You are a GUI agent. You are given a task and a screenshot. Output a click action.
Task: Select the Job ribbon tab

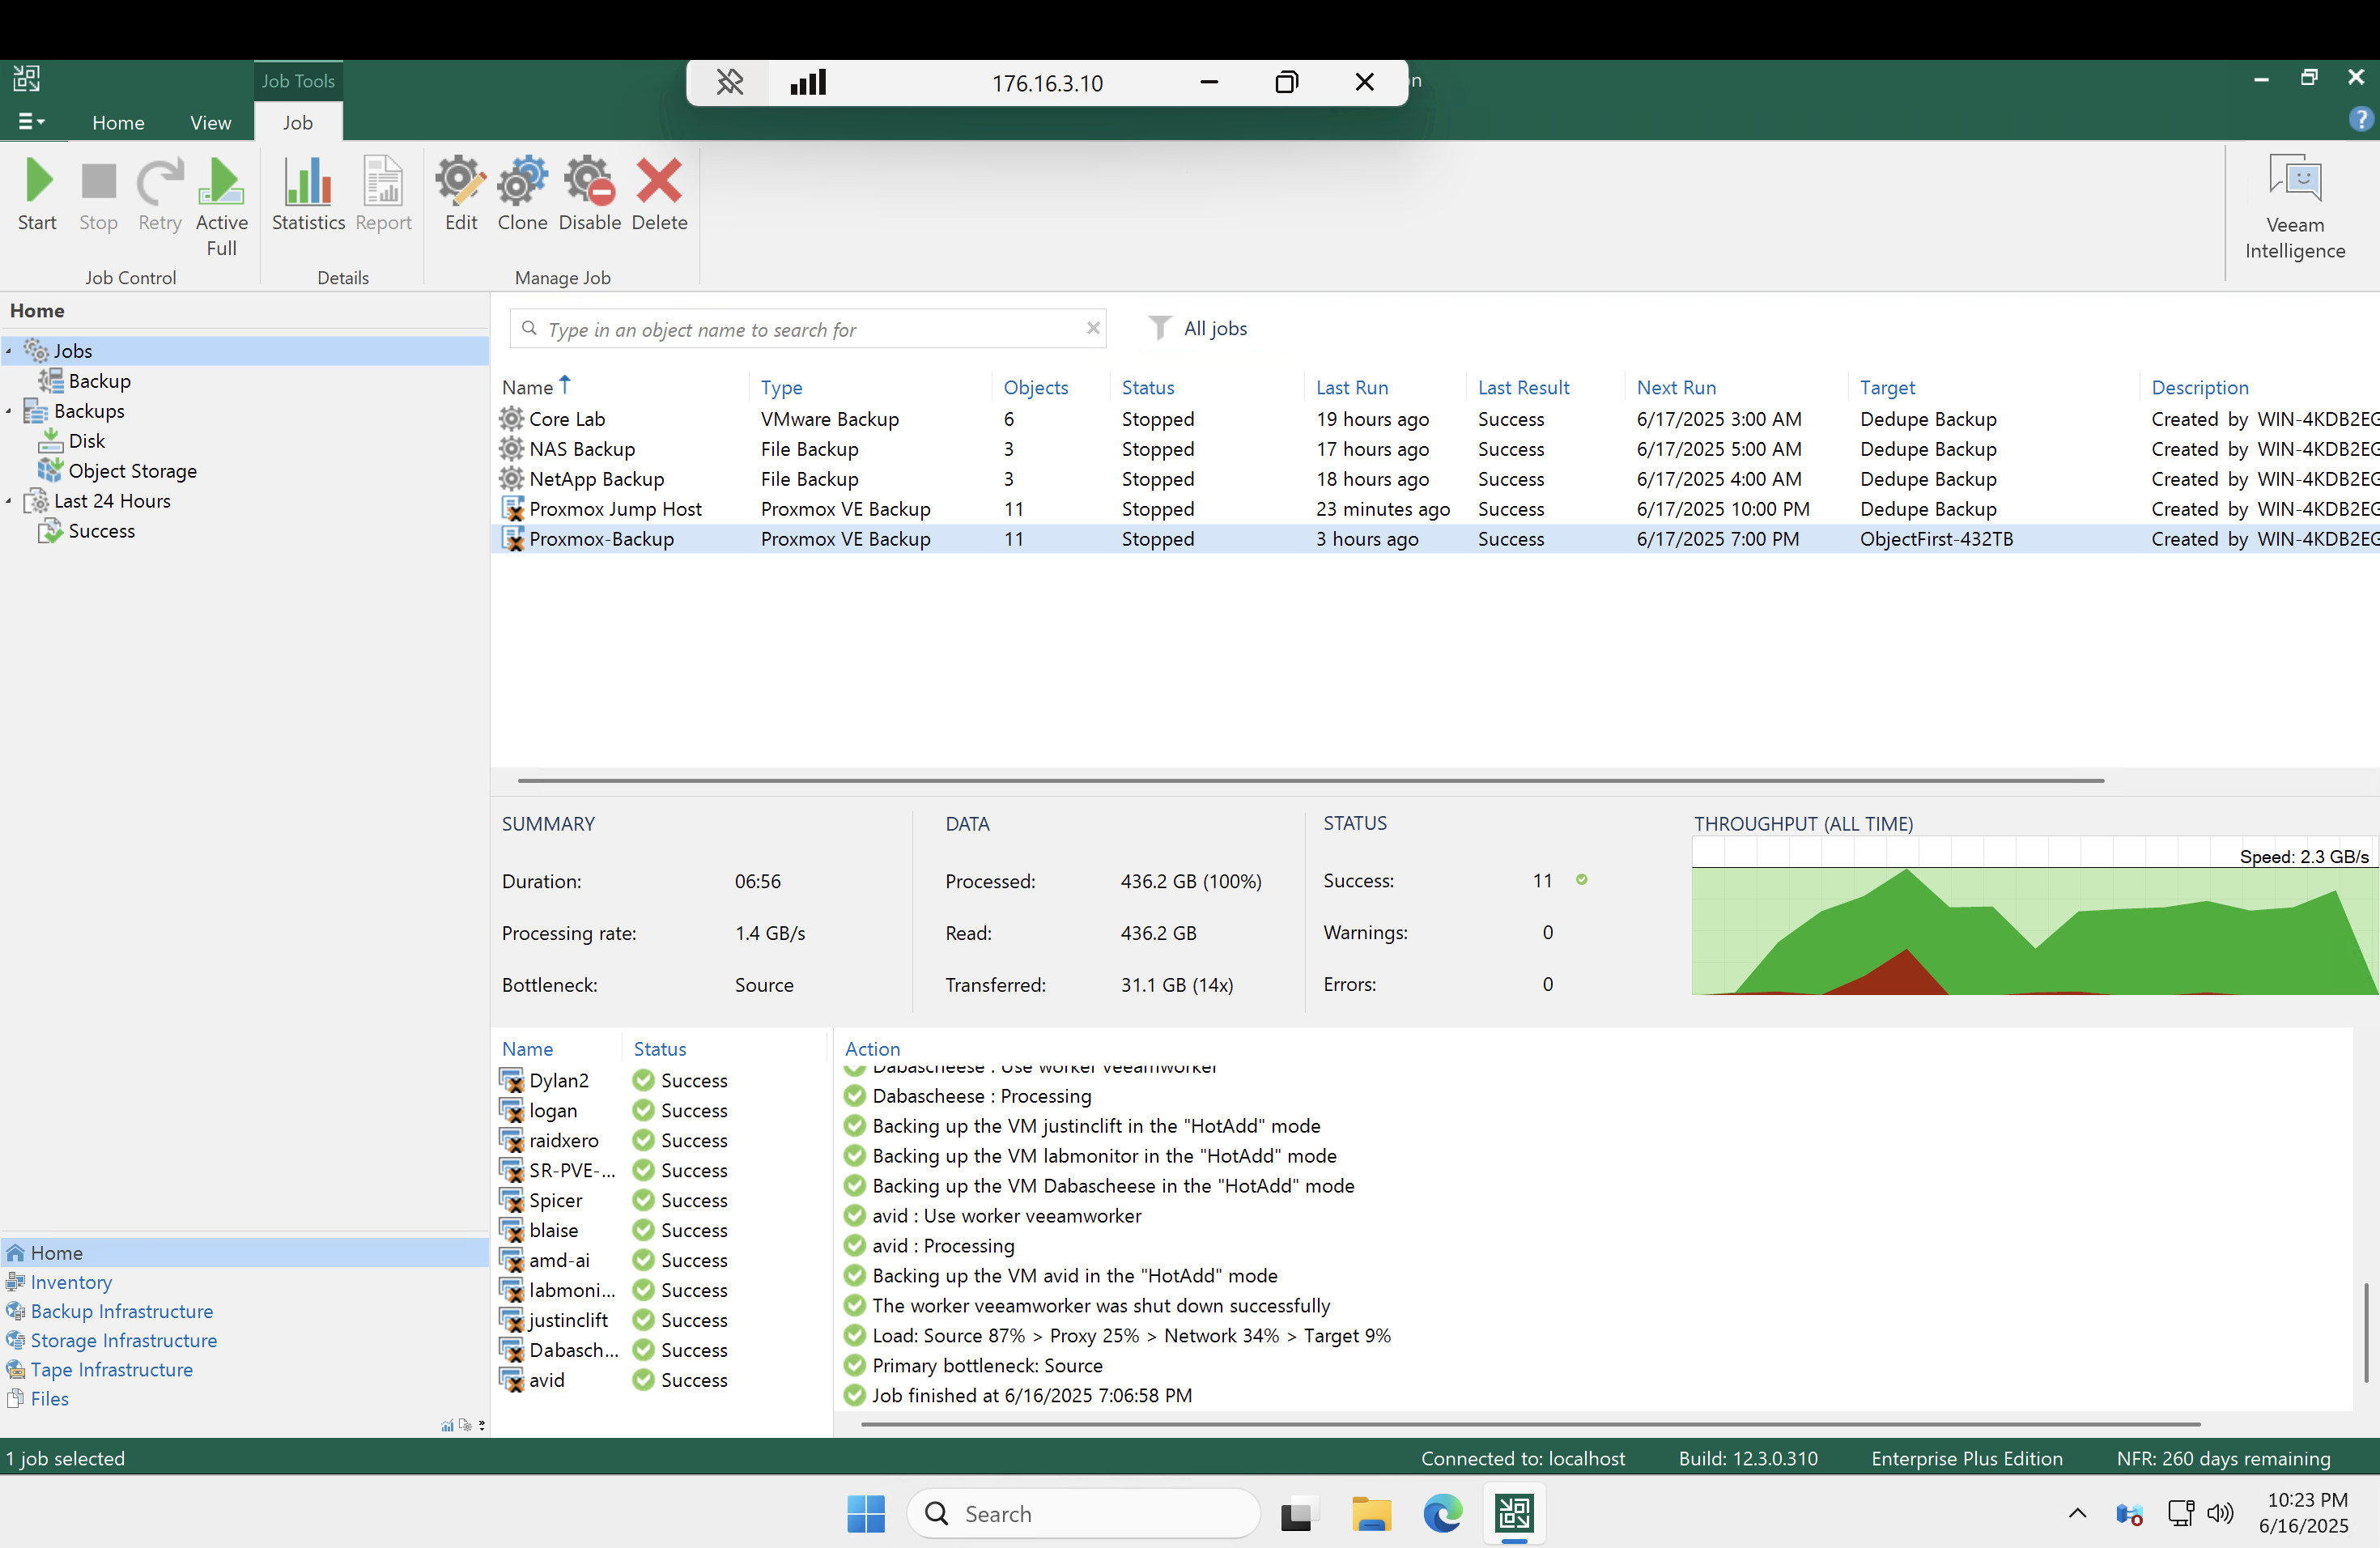point(297,122)
